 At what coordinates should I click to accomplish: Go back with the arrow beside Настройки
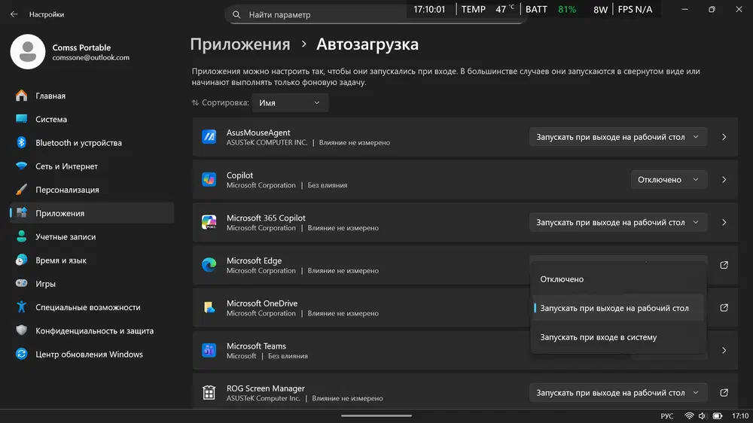point(14,14)
